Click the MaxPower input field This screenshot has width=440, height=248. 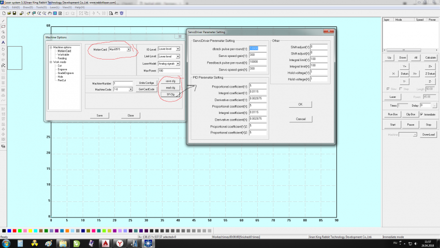click(169, 71)
